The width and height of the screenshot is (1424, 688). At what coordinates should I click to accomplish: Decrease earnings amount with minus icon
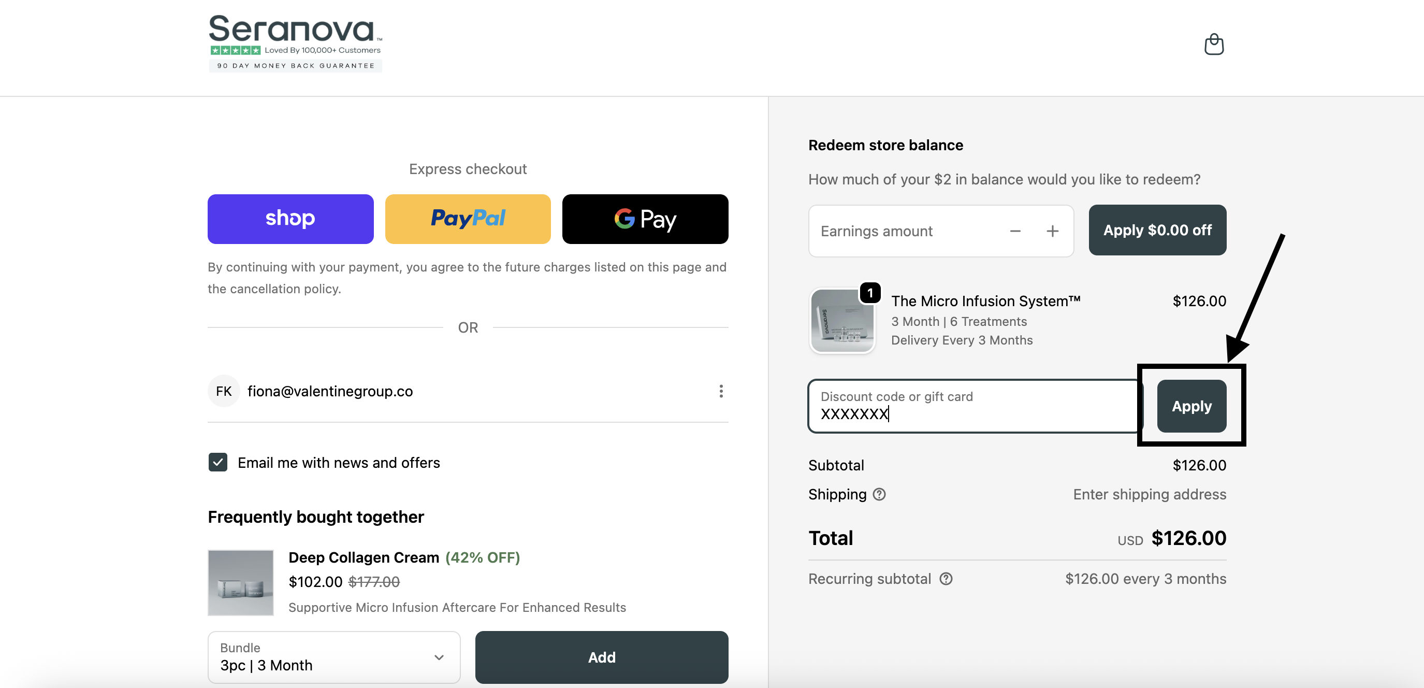1015,231
